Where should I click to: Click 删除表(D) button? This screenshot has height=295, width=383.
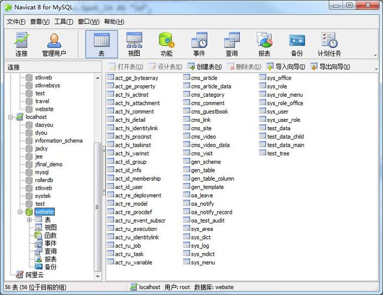point(244,67)
